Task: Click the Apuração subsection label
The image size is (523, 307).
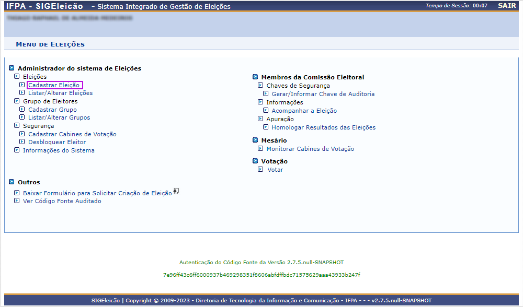Action: point(280,119)
